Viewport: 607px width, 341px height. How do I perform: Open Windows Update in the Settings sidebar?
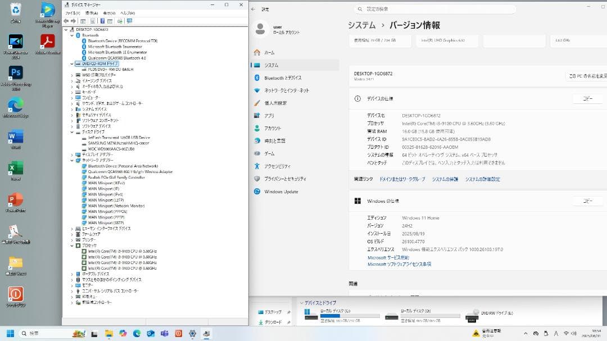click(x=281, y=192)
